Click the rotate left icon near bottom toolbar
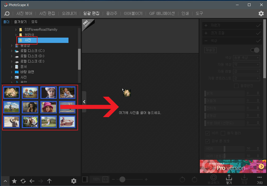The width and height of the screenshot is (267, 186). pyautogui.click(x=182, y=179)
